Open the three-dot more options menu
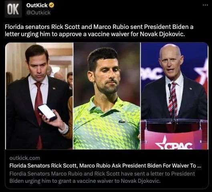This screenshot has height=192, width=212. (x=205, y=5)
